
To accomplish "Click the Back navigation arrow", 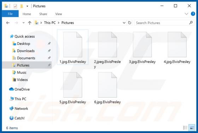I will (8, 23).
